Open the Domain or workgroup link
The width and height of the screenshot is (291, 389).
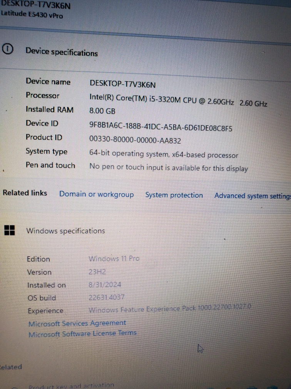click(x=96, y=194)
